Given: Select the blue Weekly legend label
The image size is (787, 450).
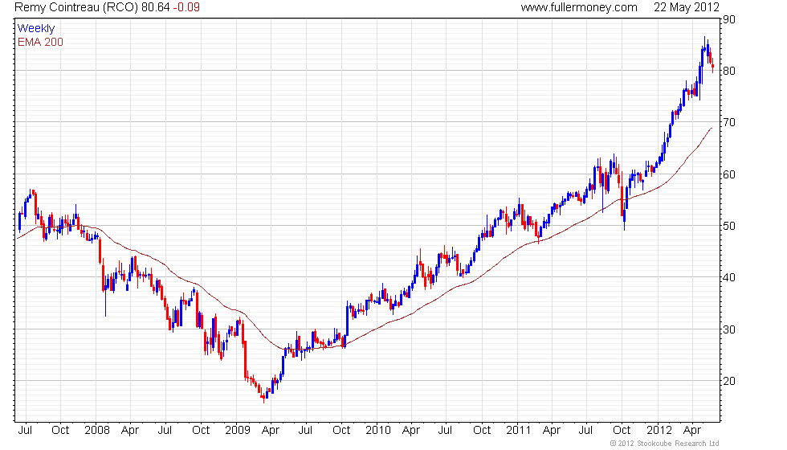Looking at the screenshot, I should click(36, 29).
